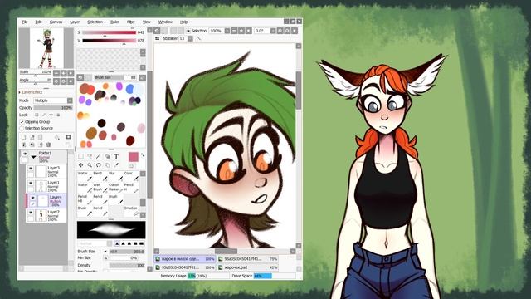Toggle Selection display checkbox in the top toolbar
This screenshot has height=299, width=531.
click(188, 31)
